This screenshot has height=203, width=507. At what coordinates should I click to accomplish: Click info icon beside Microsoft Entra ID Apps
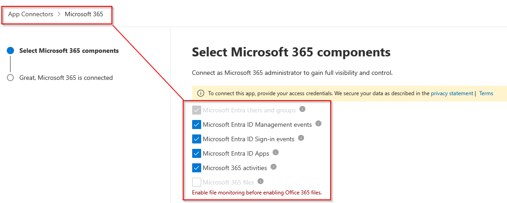276,152
